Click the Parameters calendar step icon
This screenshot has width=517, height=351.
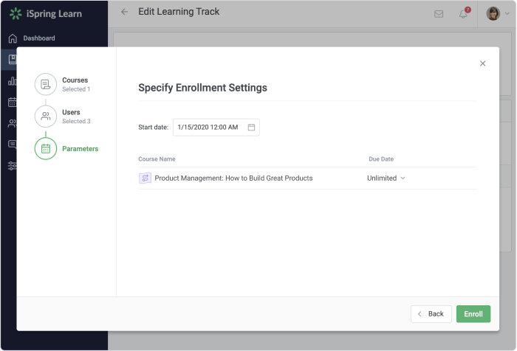[x=46, y=149]
